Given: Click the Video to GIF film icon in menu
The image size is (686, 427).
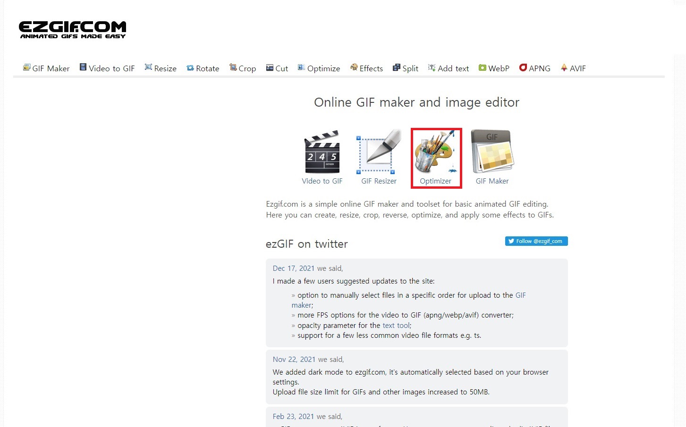Looking at the screenshot, I should (83, 67).
